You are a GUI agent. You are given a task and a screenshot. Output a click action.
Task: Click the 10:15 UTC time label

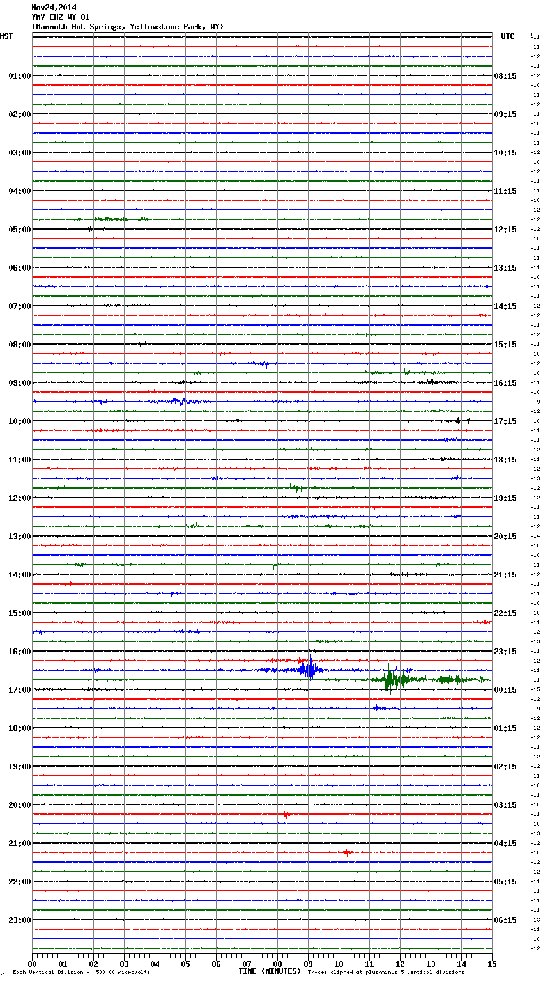coord(505,153)
